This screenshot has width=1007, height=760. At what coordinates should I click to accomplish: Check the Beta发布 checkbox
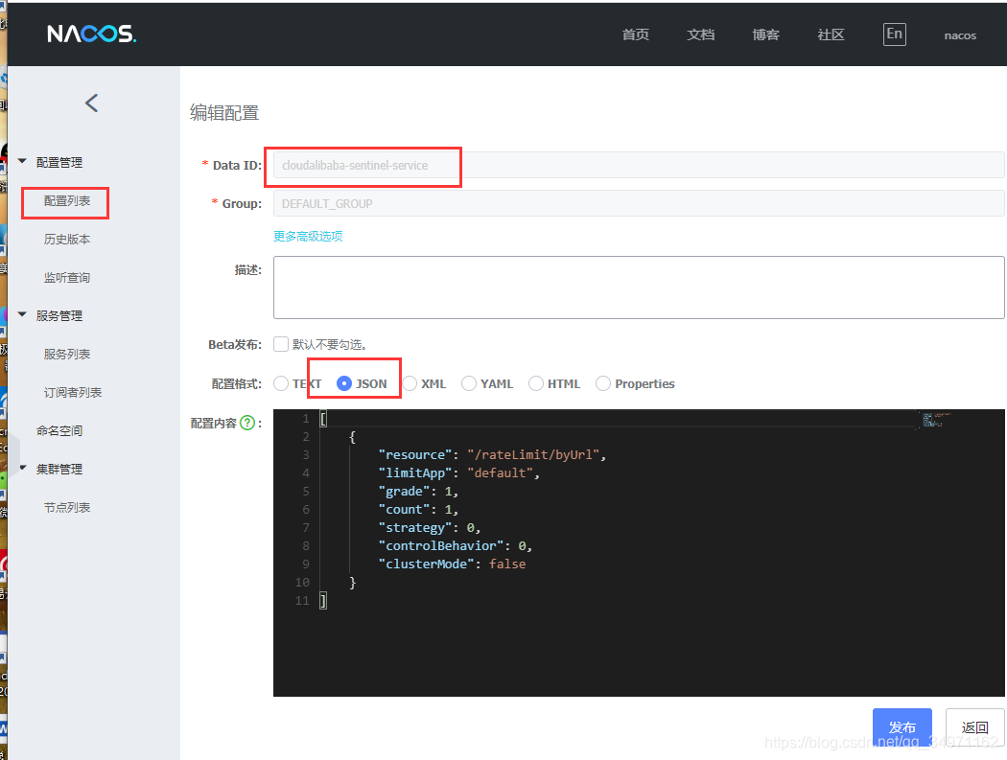(281, 344)
